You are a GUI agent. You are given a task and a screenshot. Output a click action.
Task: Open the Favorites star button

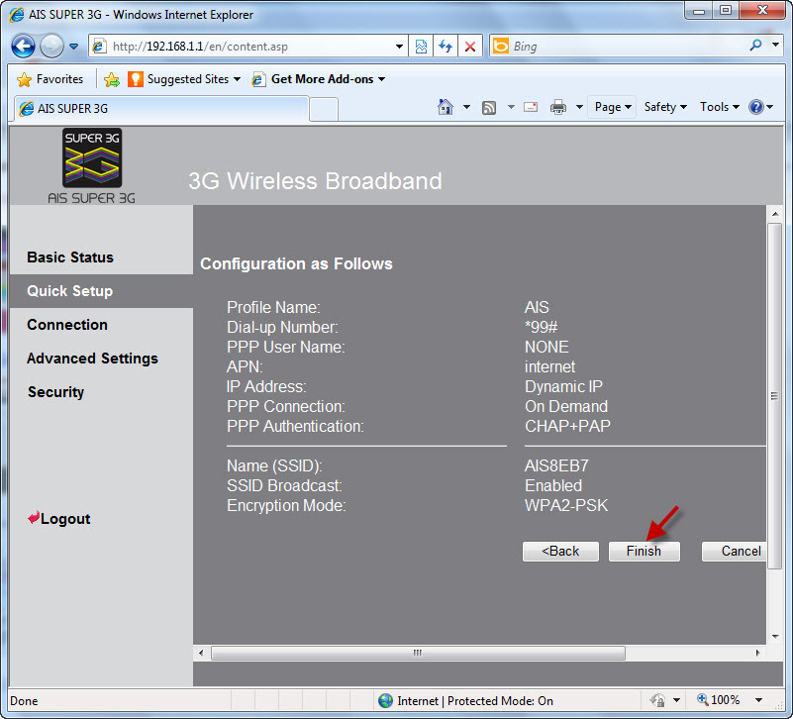[x=50, y=79]
